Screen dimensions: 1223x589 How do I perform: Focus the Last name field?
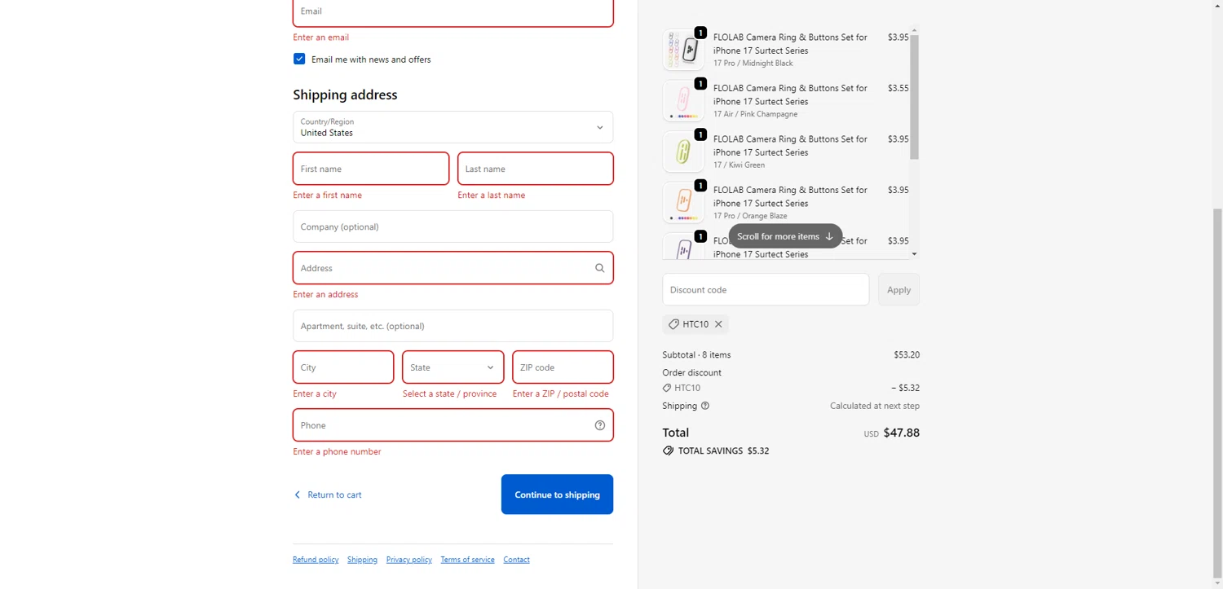pyautogui.click(x=536, y=169)
